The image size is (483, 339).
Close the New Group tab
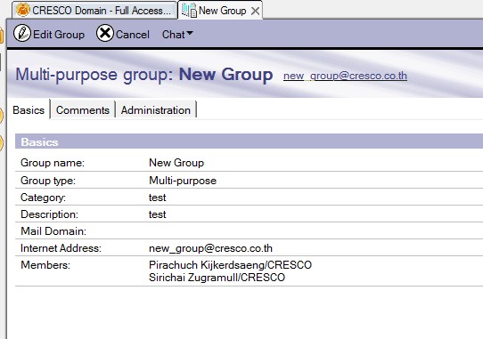(x=255, y=11)
